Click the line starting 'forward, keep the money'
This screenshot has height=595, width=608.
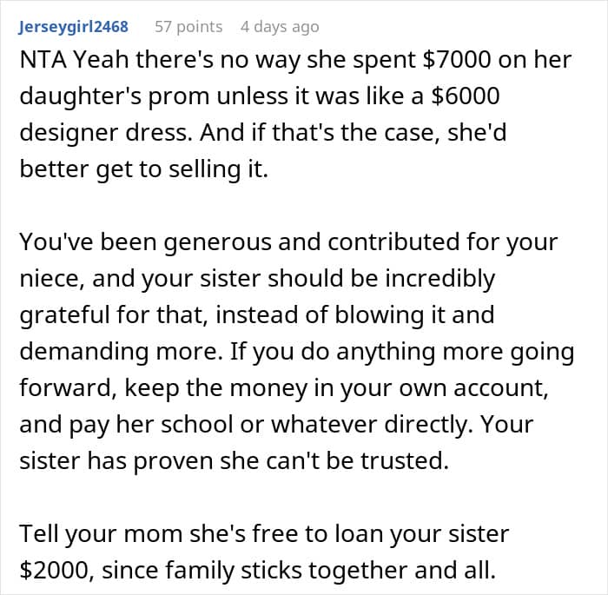pyautogui.click(x=284, y=388)
